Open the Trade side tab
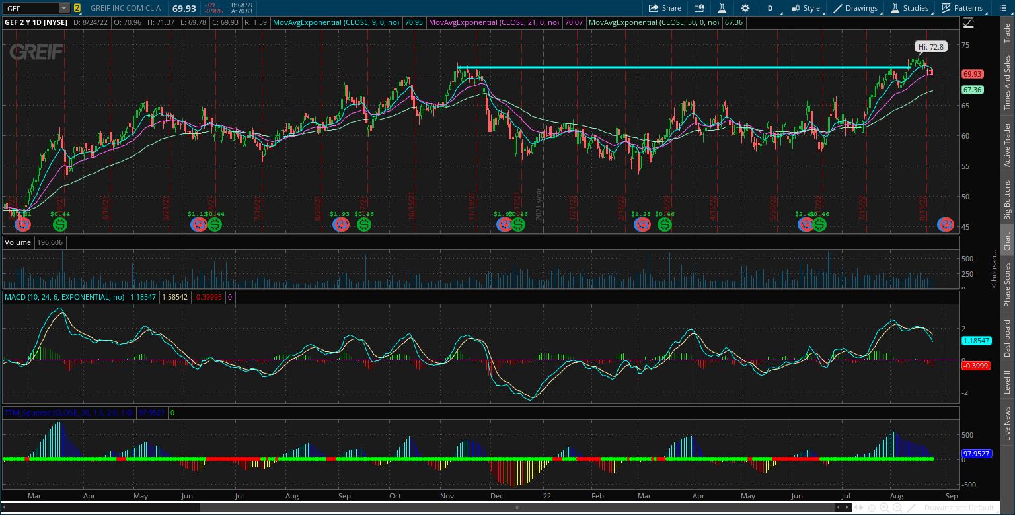The width and height of the screenshot is (1015, 515). point(1007,32)
